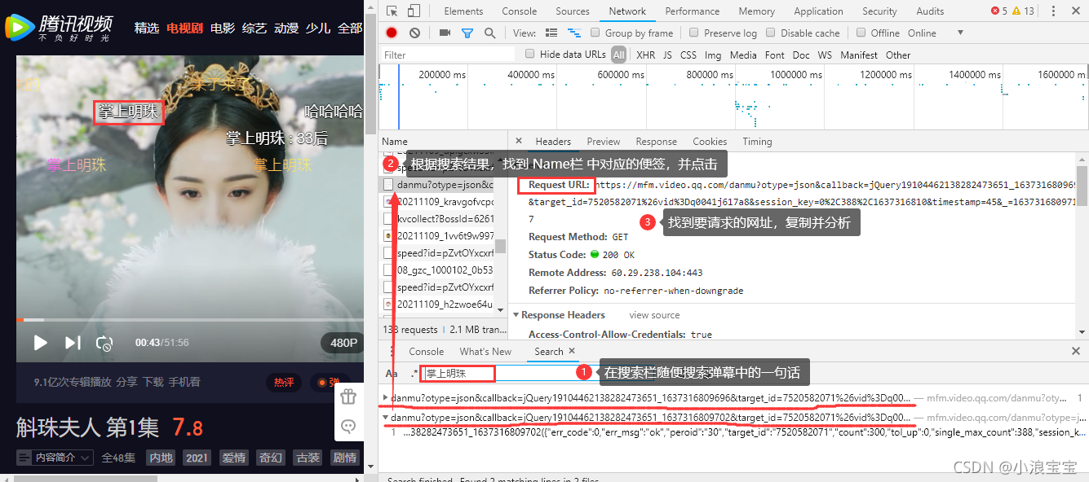Toggle the blue filter funnel icon
Screen dimensions: 1089x482
[x=467, y=33]
